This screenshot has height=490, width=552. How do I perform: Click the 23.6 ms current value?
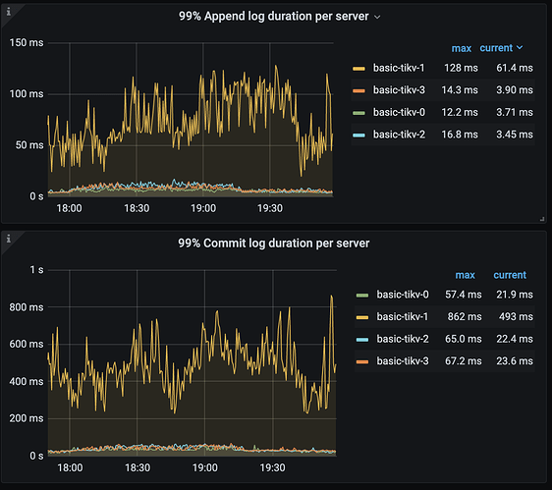(x=515, y=360)
